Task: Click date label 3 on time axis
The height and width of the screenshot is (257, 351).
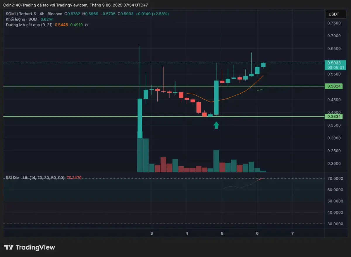Action: click(x=152, y=233)
